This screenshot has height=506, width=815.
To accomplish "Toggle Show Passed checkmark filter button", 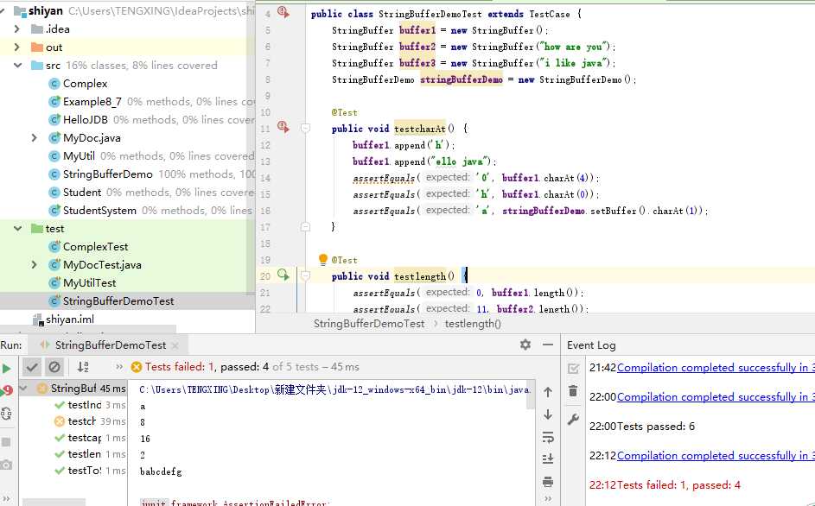I will click(32, 367).
